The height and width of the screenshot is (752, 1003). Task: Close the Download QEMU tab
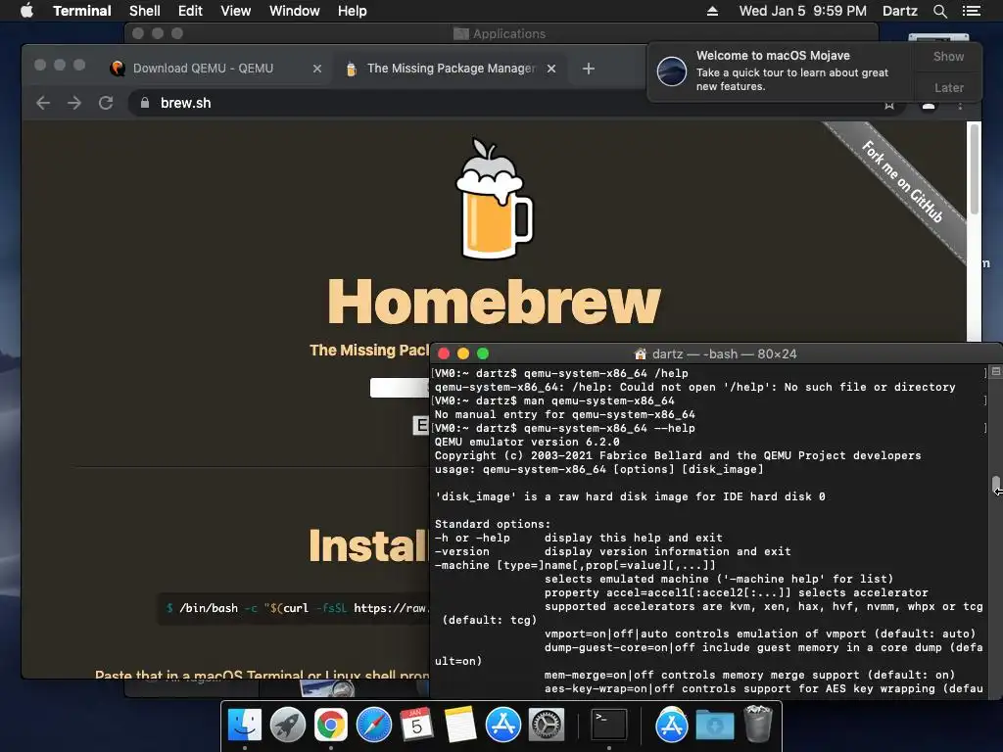(x=316, y=69)
